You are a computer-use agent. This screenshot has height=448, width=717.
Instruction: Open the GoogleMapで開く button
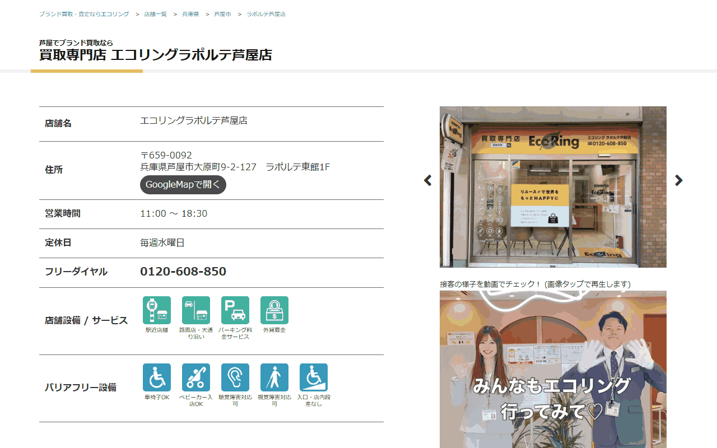click(183, 185)
